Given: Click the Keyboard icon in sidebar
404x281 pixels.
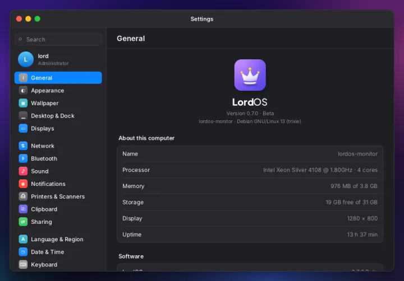Looking at the screenshot, I should [23, 265].
